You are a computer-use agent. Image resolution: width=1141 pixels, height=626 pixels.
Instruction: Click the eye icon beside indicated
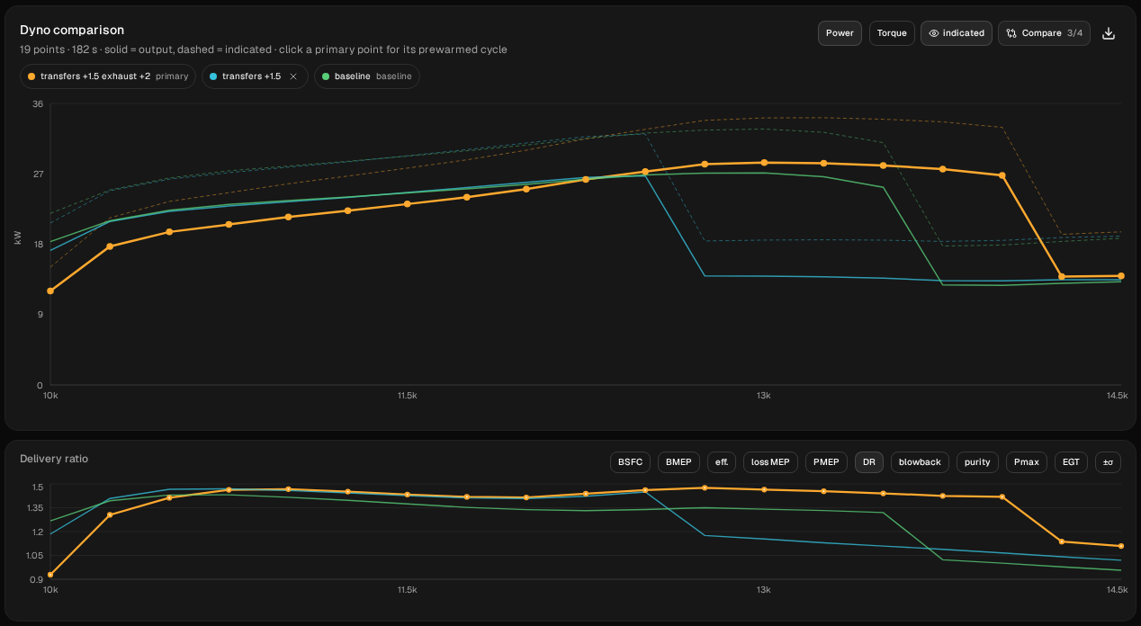(934, 33)
